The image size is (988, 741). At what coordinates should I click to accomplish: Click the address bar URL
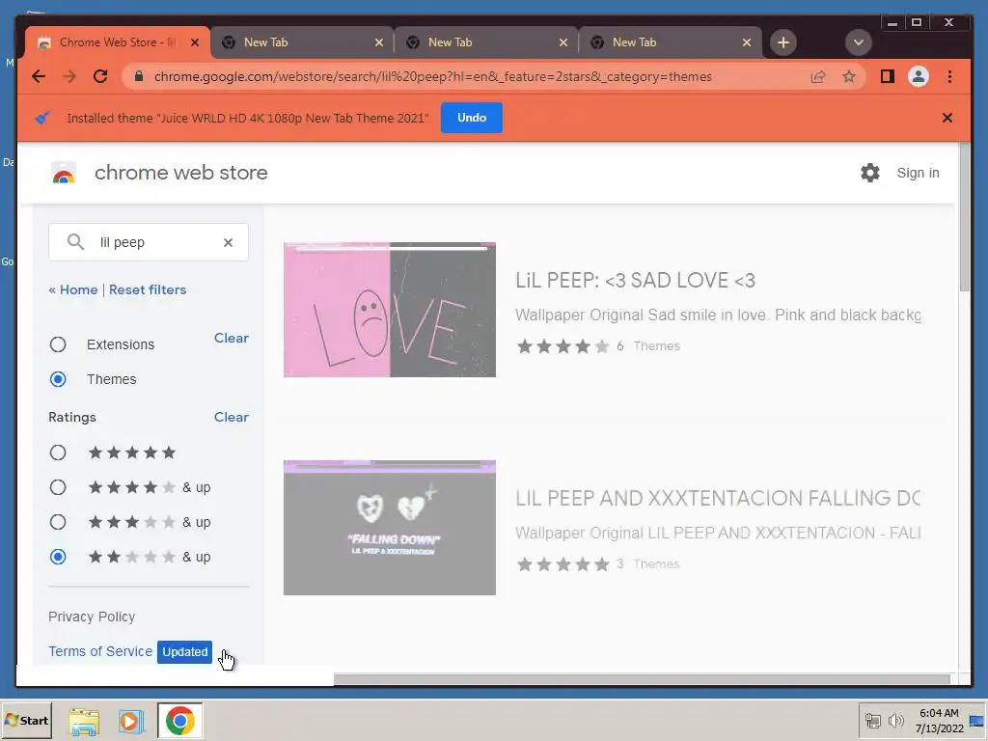[433, 77]
